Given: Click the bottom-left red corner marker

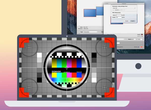Looking at the screenshot, I should pos(24,92).
